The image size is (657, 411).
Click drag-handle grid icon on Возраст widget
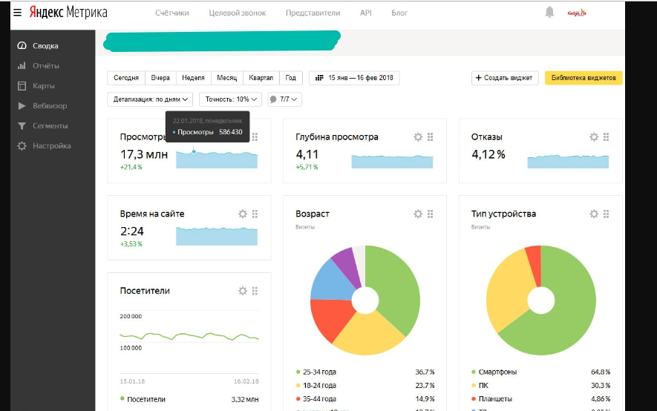tap(431, 214)
